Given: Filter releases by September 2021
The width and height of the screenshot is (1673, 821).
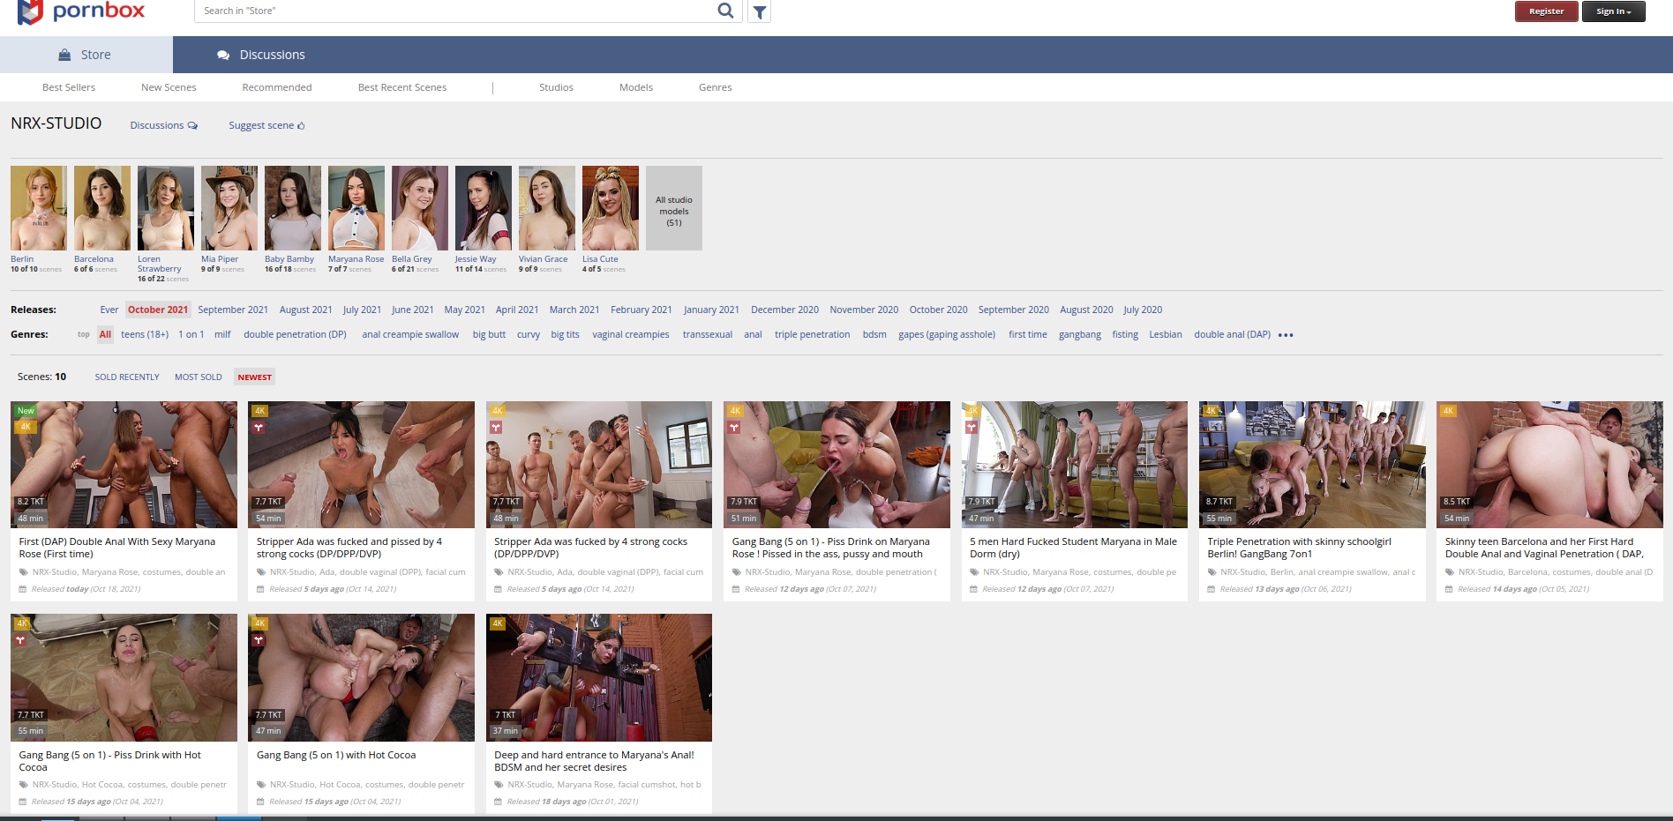Looking at the screenshot, I should [233, 310].
